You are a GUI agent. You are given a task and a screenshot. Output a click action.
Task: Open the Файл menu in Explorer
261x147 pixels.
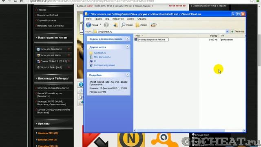coord(89,19)
